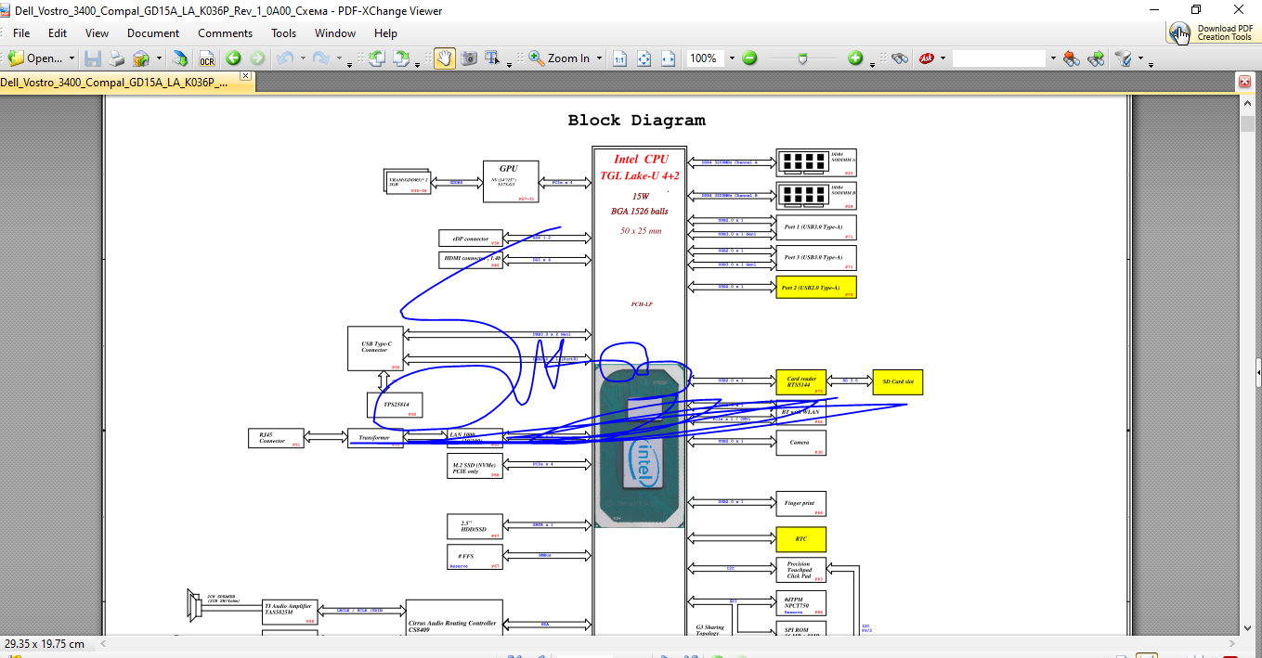The image size is (1262, 658).
Task: Run OCR on the document
Action: coord(206,58)
